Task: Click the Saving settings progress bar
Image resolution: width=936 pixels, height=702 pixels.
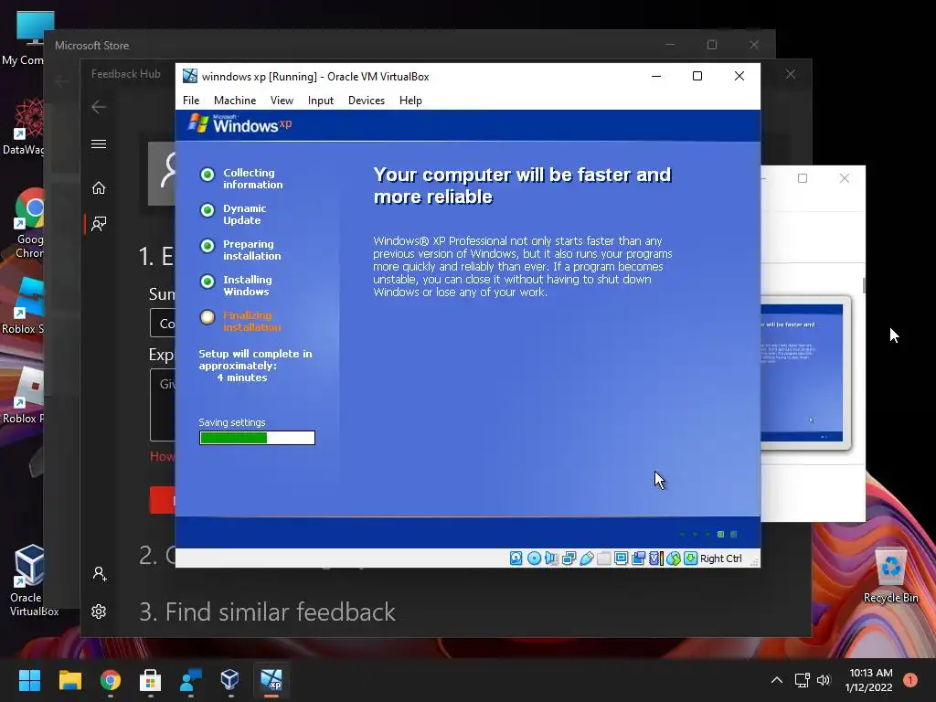Action: (x=257, y=438)
